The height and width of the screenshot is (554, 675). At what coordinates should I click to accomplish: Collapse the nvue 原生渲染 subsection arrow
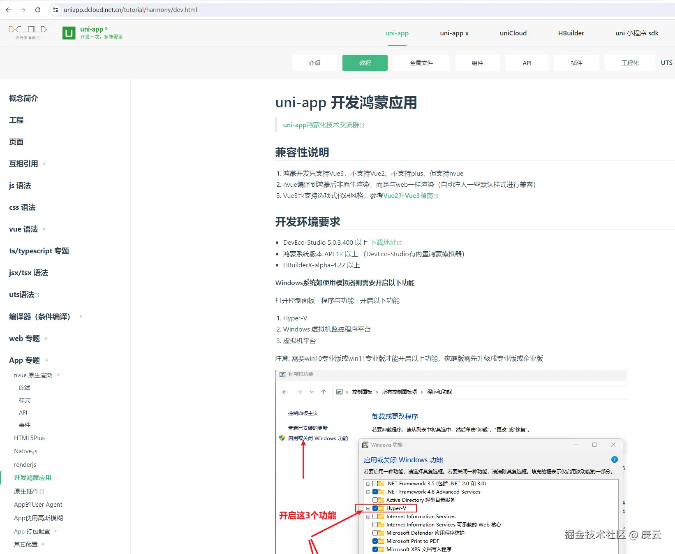[x=58, y=375]
